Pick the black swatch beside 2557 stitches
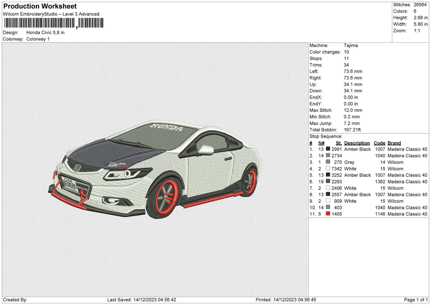 click(328, 195)
